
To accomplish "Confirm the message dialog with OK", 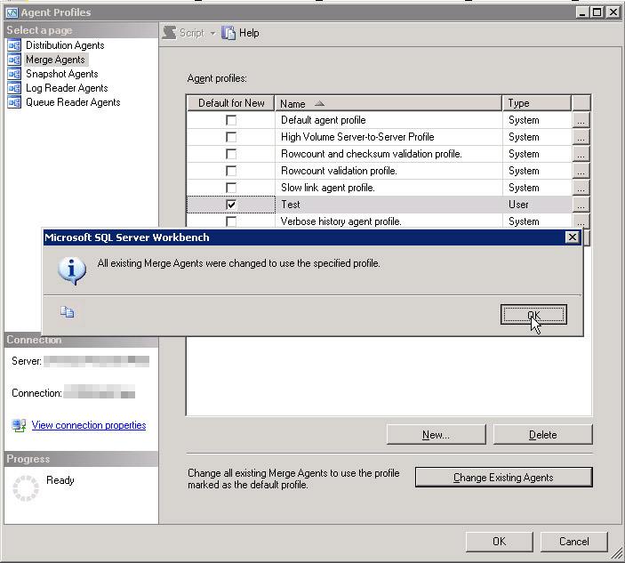I will point(533,315).
